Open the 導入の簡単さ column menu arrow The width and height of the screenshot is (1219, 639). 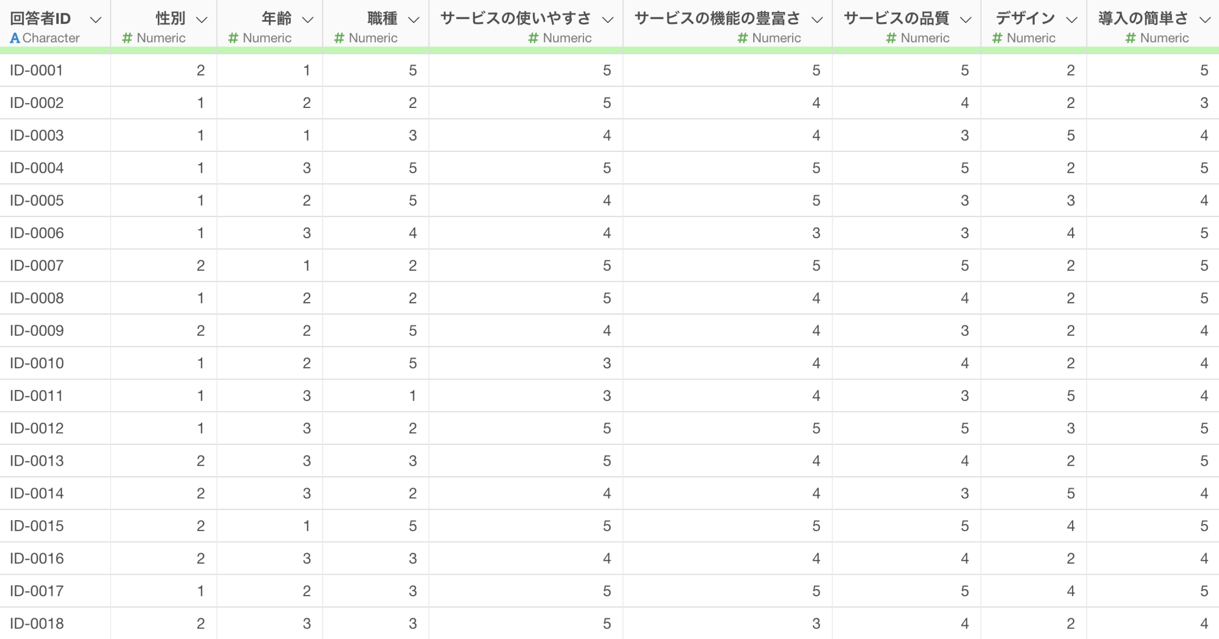(x=1205, y=20)
